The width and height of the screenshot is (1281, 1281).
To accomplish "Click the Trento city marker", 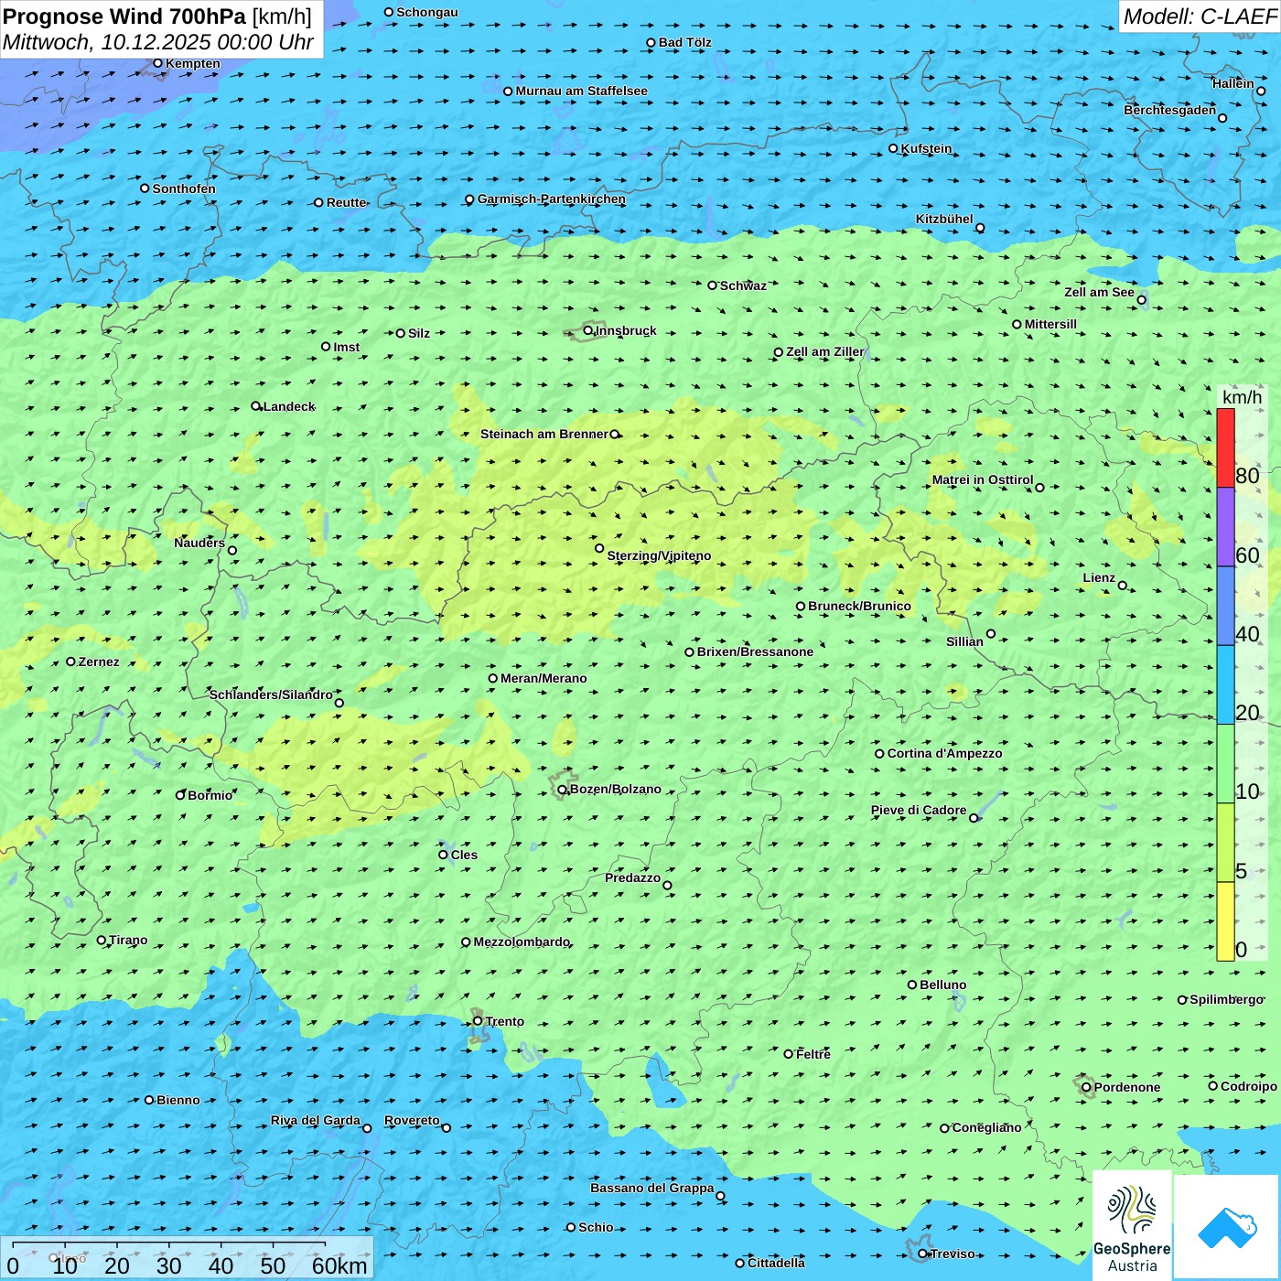I will click(478, 1021).
